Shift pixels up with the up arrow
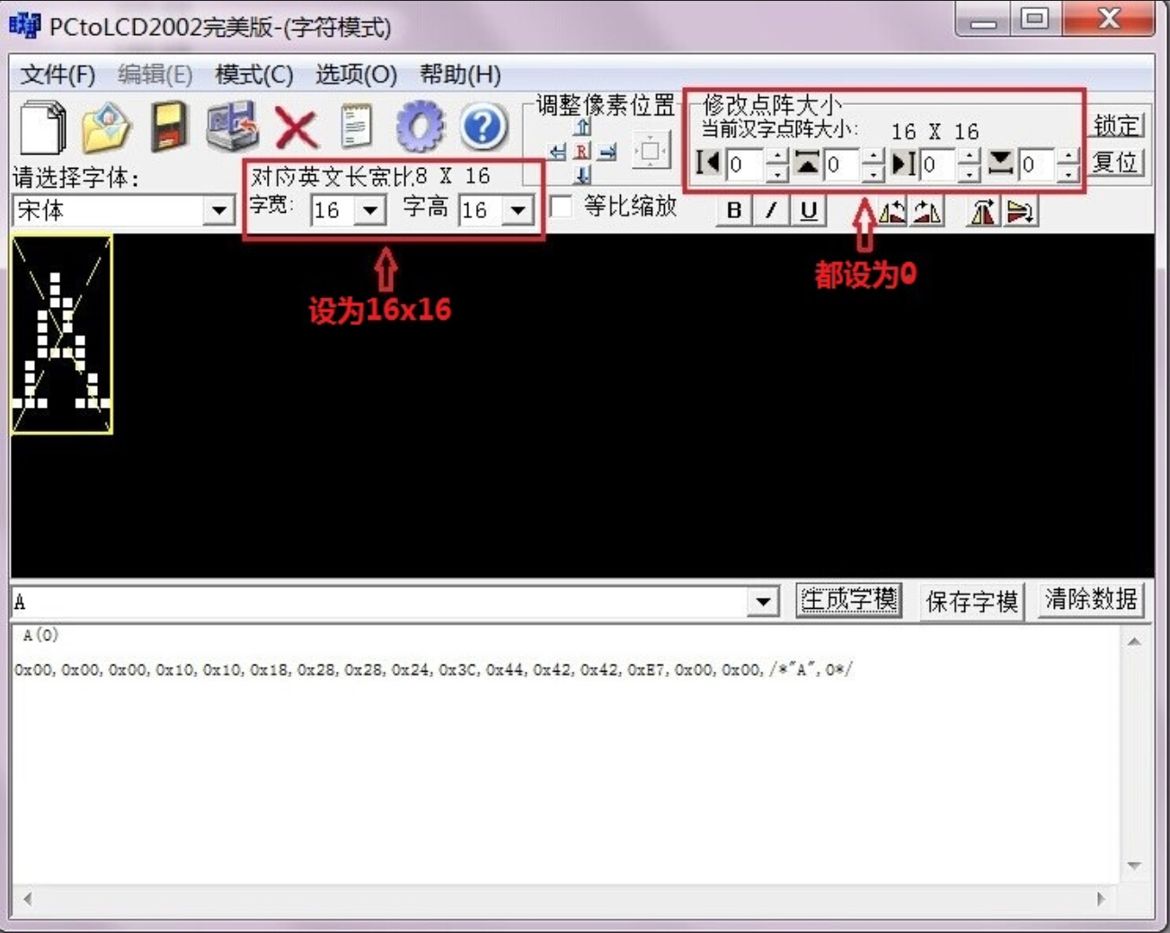1170x933 pixels. pos(582,128)
